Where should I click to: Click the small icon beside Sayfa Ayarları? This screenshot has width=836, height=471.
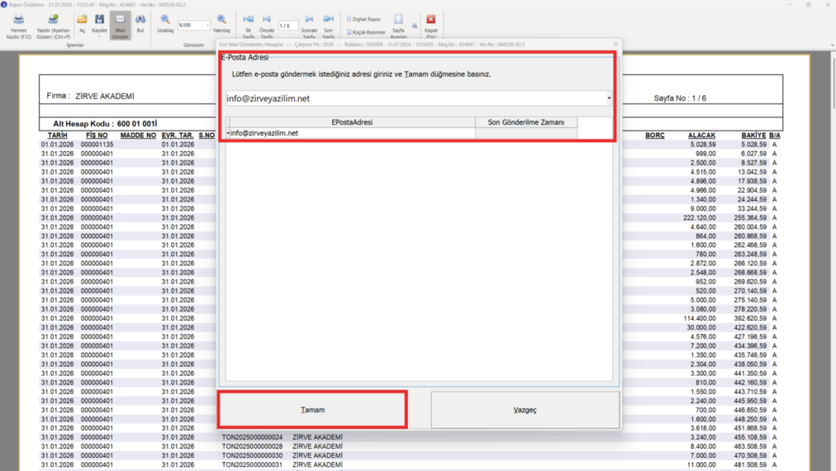pos(414,25)
